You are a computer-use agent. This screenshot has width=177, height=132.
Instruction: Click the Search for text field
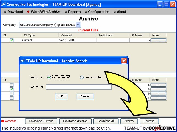79,87
